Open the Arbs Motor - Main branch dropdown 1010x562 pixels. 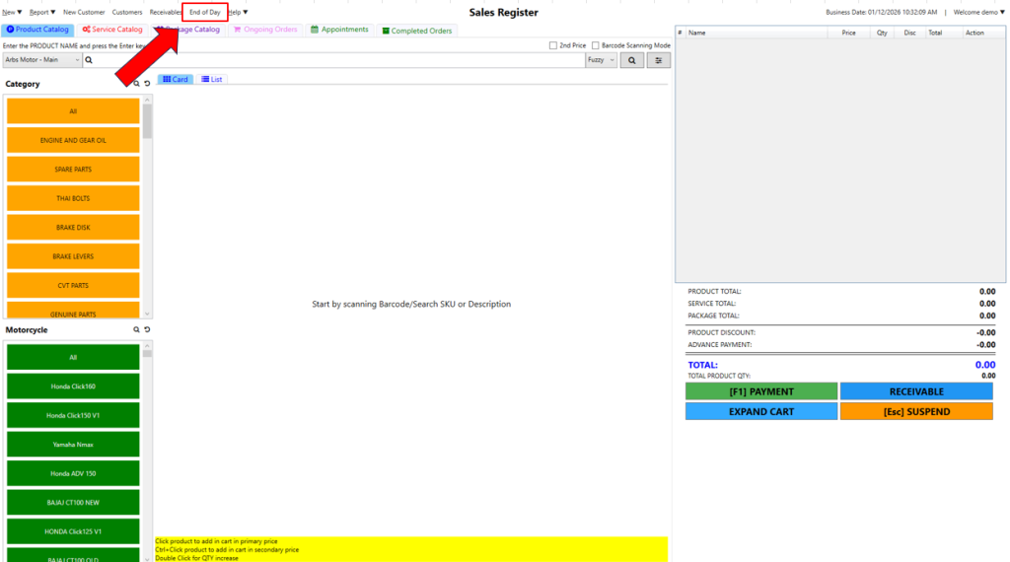coord(42,60)
